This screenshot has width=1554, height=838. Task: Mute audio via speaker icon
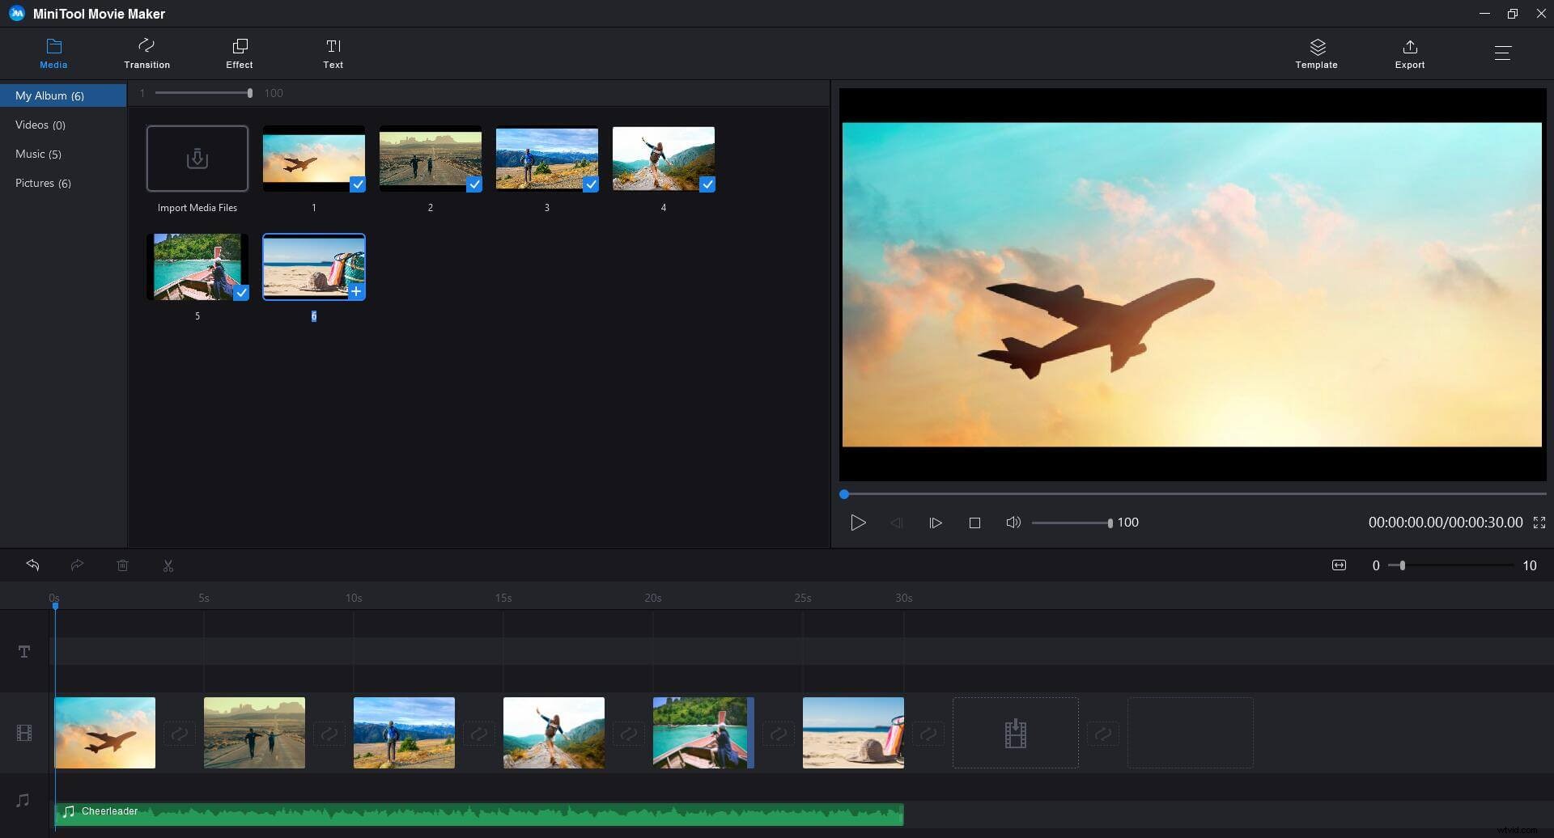(x=1013, y=522)
